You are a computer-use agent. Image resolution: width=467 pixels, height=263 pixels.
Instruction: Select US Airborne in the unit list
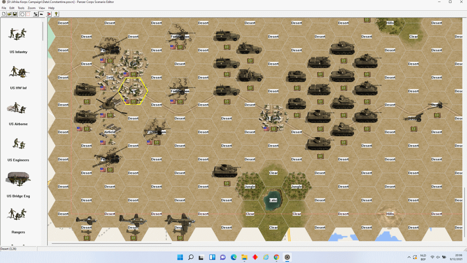[18, 113]
